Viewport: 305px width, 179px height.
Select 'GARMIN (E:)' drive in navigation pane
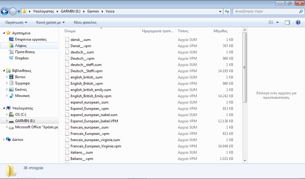(25, 121)
